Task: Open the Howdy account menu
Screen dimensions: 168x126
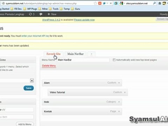Action: point(164,14)
